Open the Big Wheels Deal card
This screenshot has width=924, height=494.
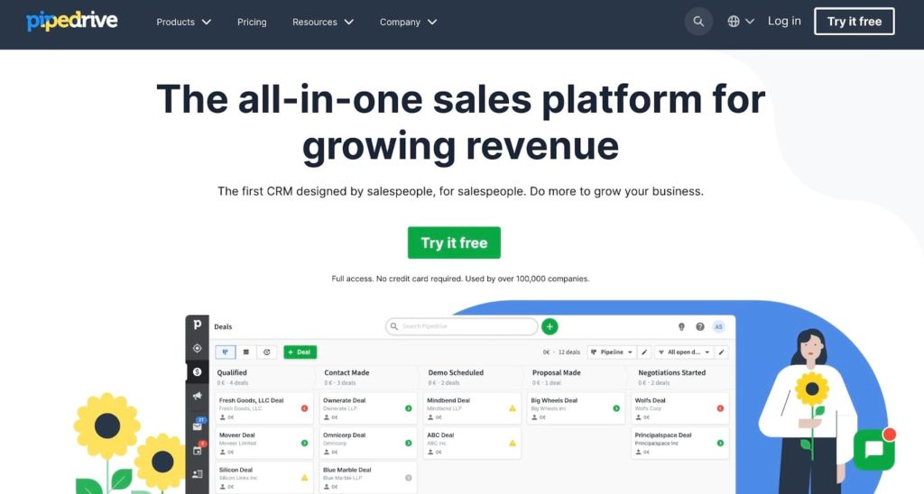click(576, 408)
